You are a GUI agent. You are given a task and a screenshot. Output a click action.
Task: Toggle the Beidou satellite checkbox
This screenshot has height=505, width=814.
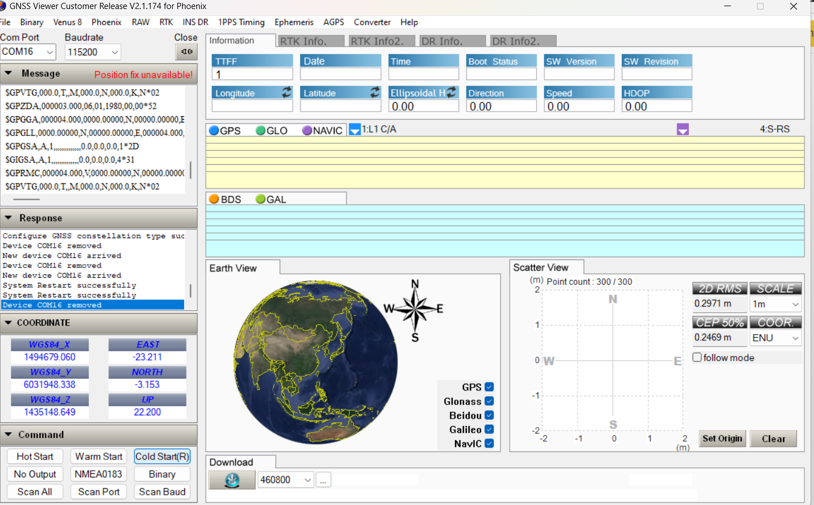(490, 415)
